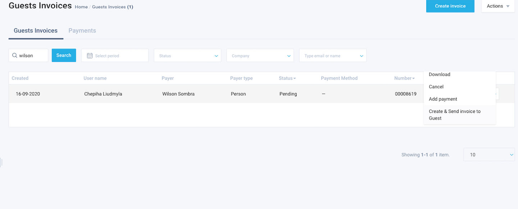This screenshot has width=518, height=209.
Task: Change the items per page selector
Action: pos(489,154)
